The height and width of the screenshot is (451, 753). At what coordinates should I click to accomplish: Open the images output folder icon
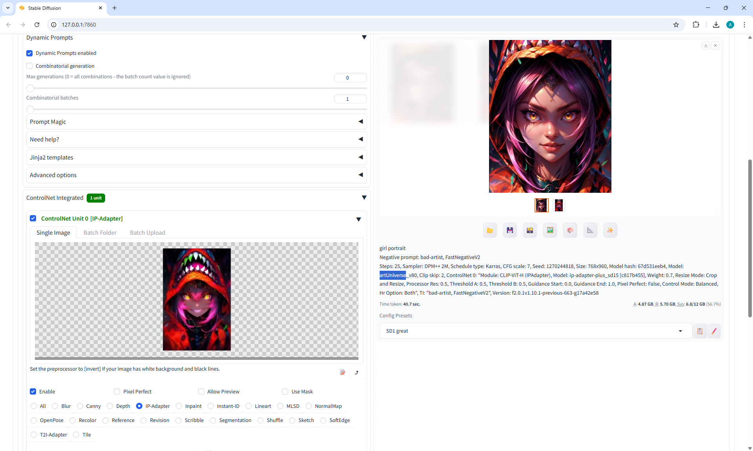[490, 230]
